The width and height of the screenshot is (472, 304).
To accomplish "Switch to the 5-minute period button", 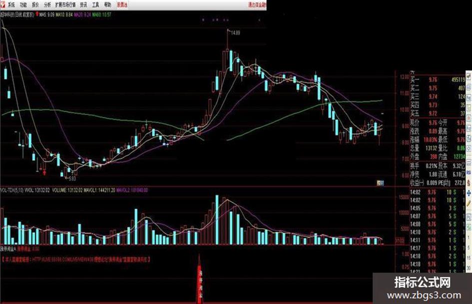I will point(469,248).
